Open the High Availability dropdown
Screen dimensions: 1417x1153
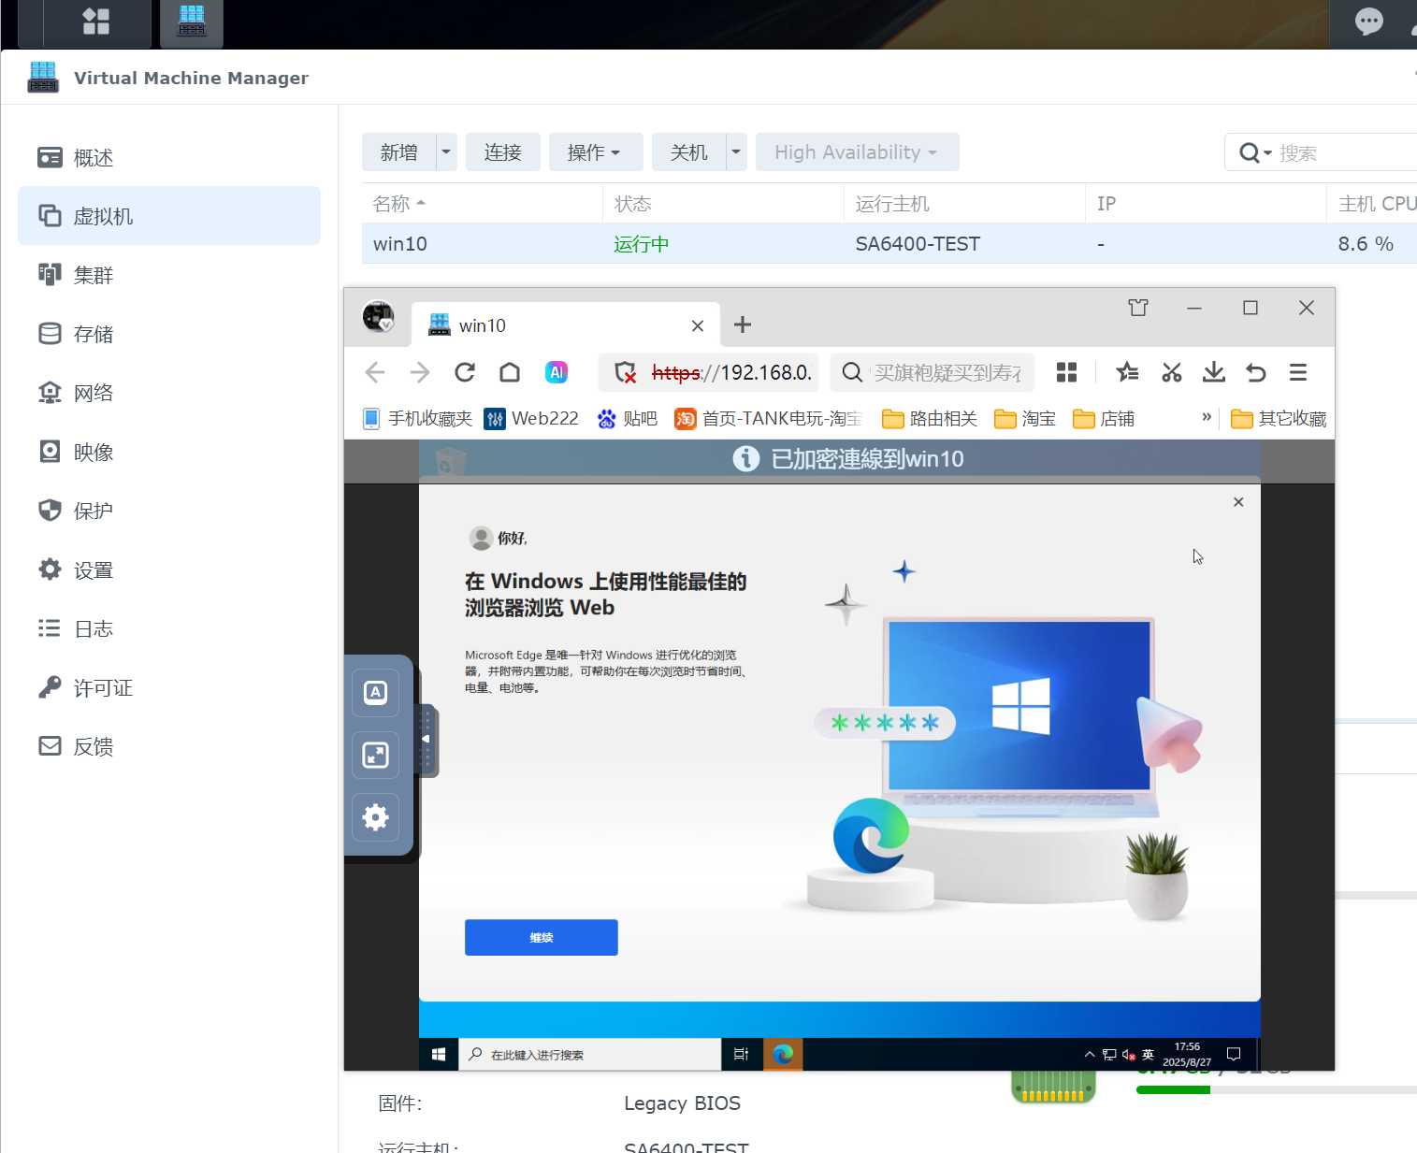click(857, 152)
